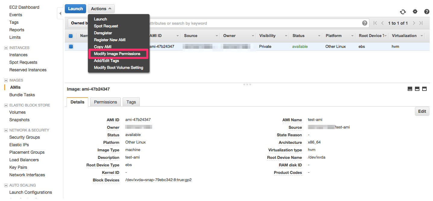This screenshot has height=201, width=433.
Task: Open Key Pairs in the sidebar
Action: (18, 167)
